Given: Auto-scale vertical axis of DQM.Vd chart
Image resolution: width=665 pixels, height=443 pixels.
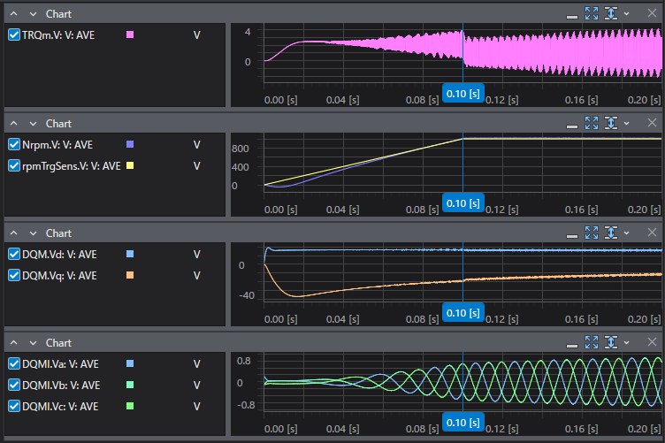Looking at the screenshot, I should (611, 233).
